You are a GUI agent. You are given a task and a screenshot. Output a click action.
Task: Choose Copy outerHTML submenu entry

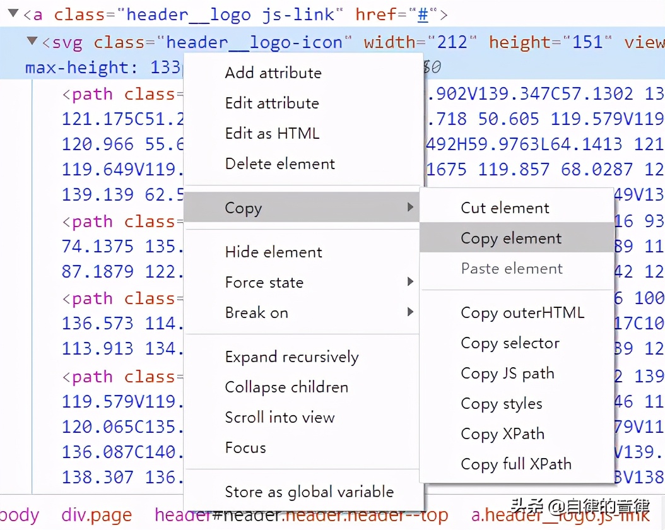(x=522, y=312)
